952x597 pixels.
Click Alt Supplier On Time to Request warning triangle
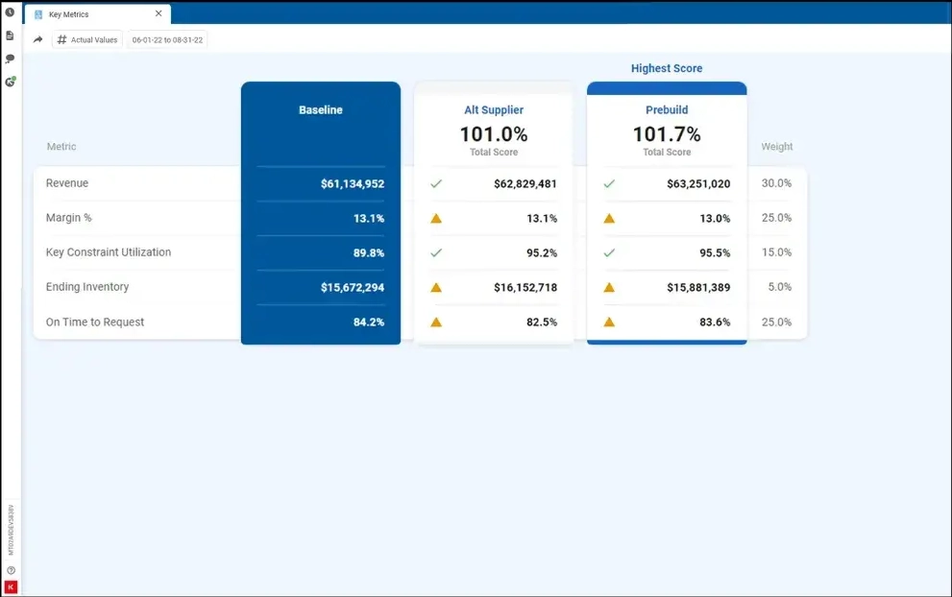click(436, 322)
